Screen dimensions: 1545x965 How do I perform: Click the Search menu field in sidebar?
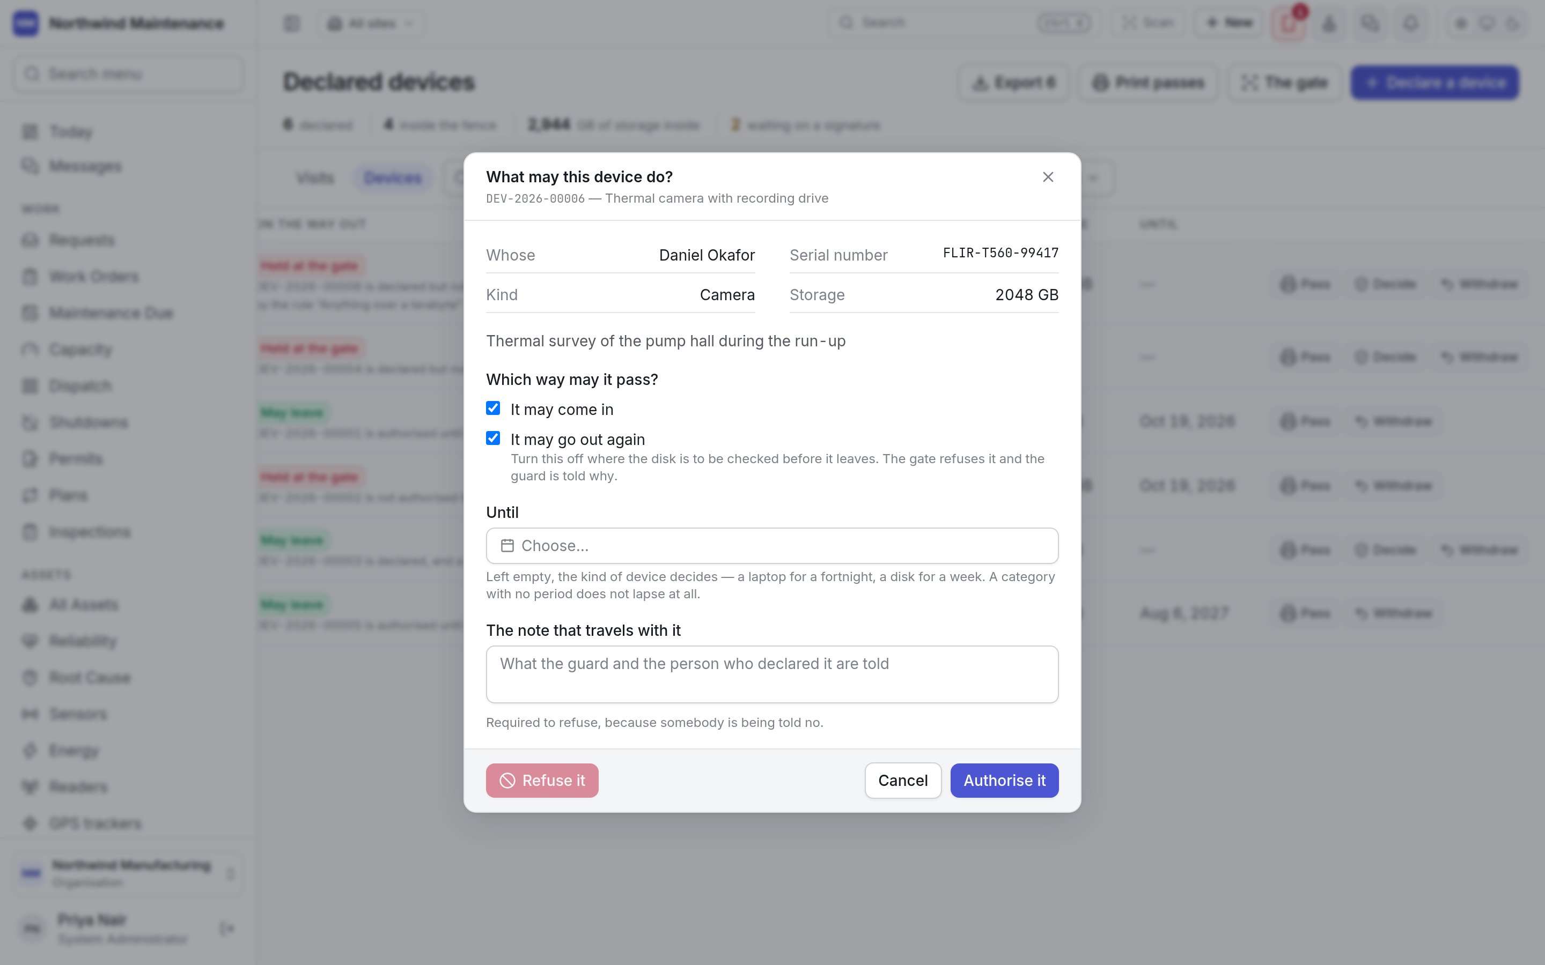[128, 74]
